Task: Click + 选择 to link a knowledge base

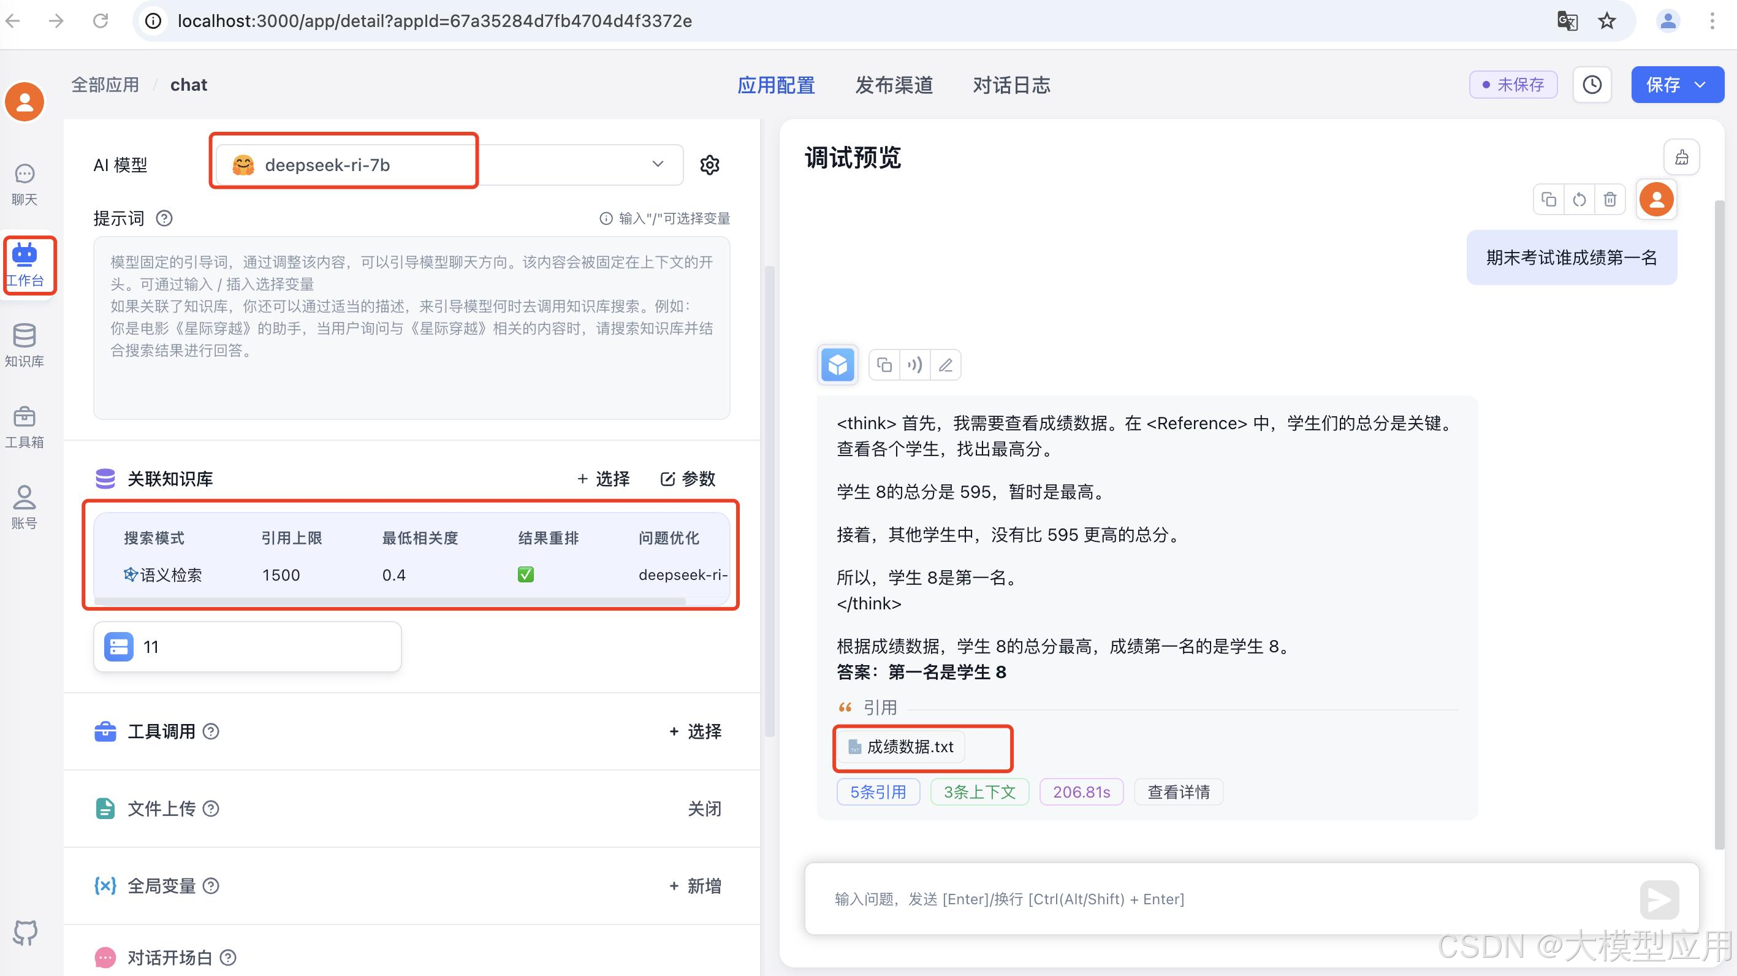Action: (x=604, y=479)
